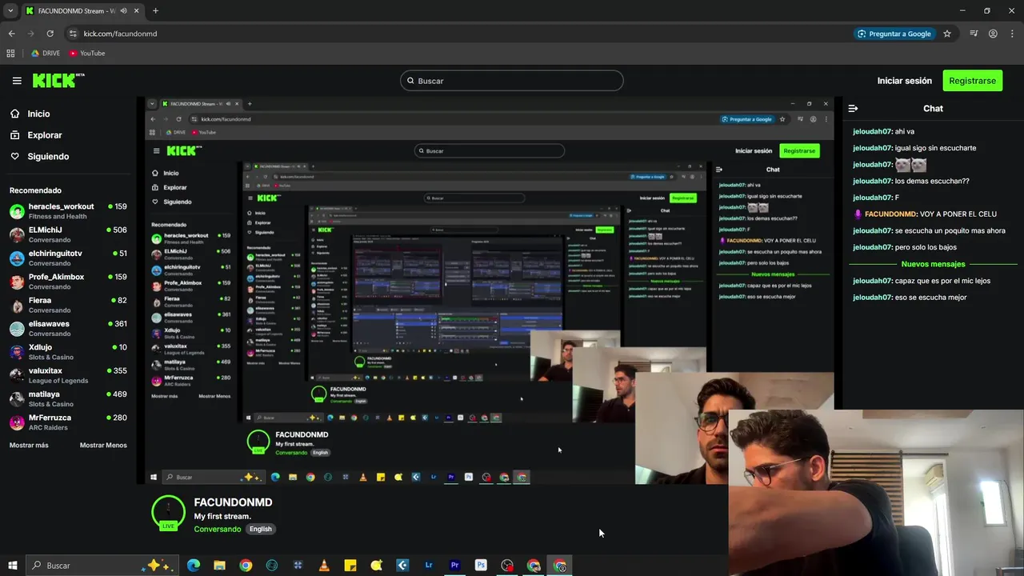Click the live stream video player
This screenshot has height=576, width=1024.
point(489,291)
